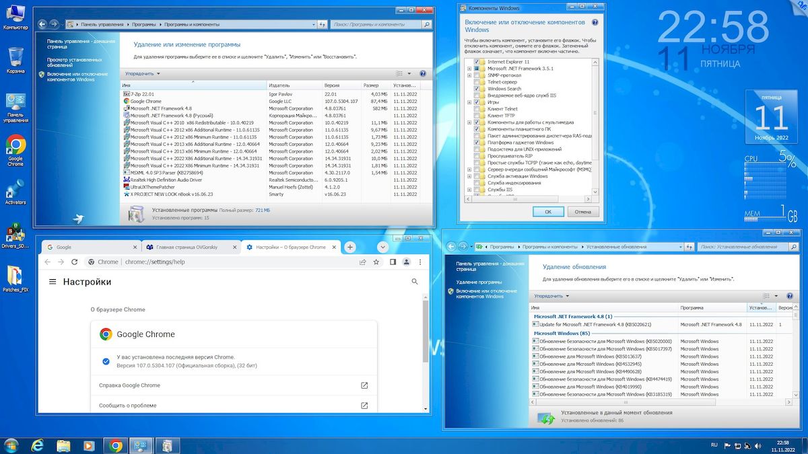Open Chrome tab search chevron

(382, 247)
